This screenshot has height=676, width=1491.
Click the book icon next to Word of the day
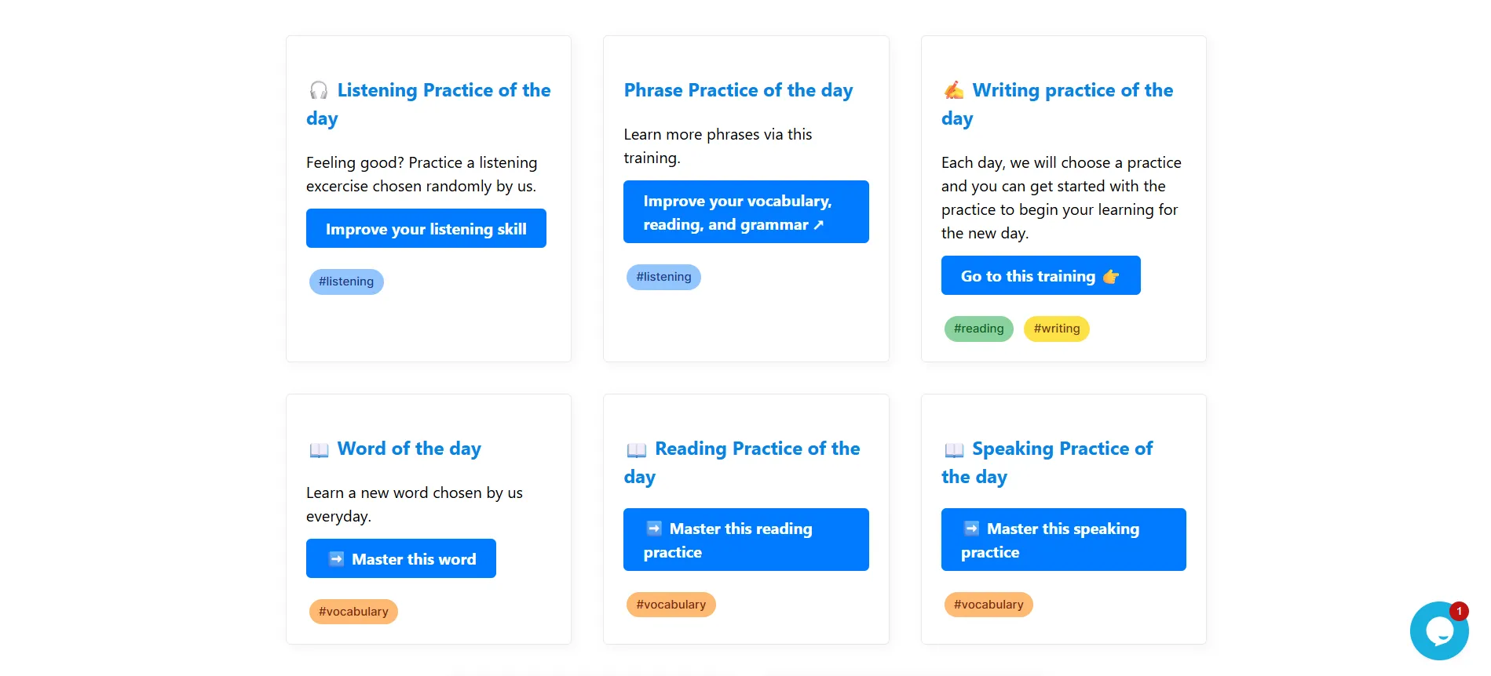(x=317, y=449)
